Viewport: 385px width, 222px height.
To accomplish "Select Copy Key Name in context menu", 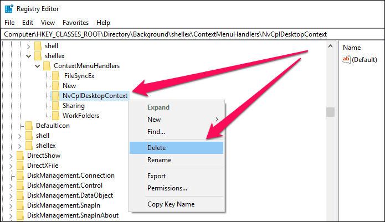I will pyautogui.click(x=176, y=204).
